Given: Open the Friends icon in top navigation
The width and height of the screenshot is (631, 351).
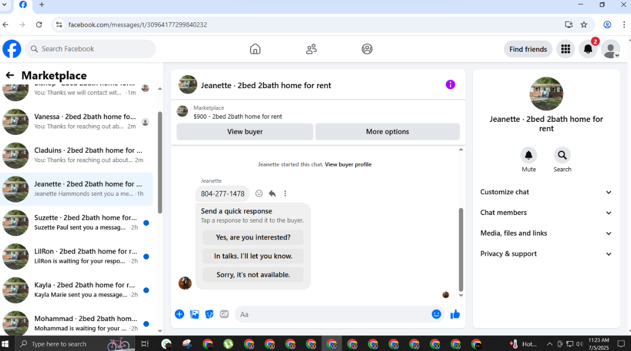Looking at the screenshot, I should [311, 49].
